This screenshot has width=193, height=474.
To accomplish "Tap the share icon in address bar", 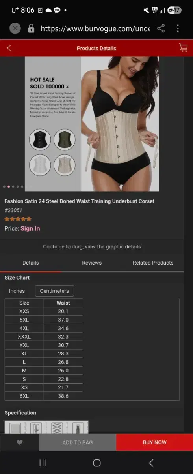I will 161,28.
